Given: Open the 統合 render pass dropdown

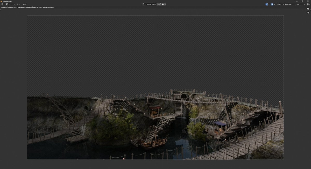Looking at the screenshot, I should (x=300, y=4).
